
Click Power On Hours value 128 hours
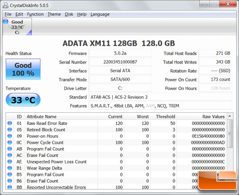(215, 88)
